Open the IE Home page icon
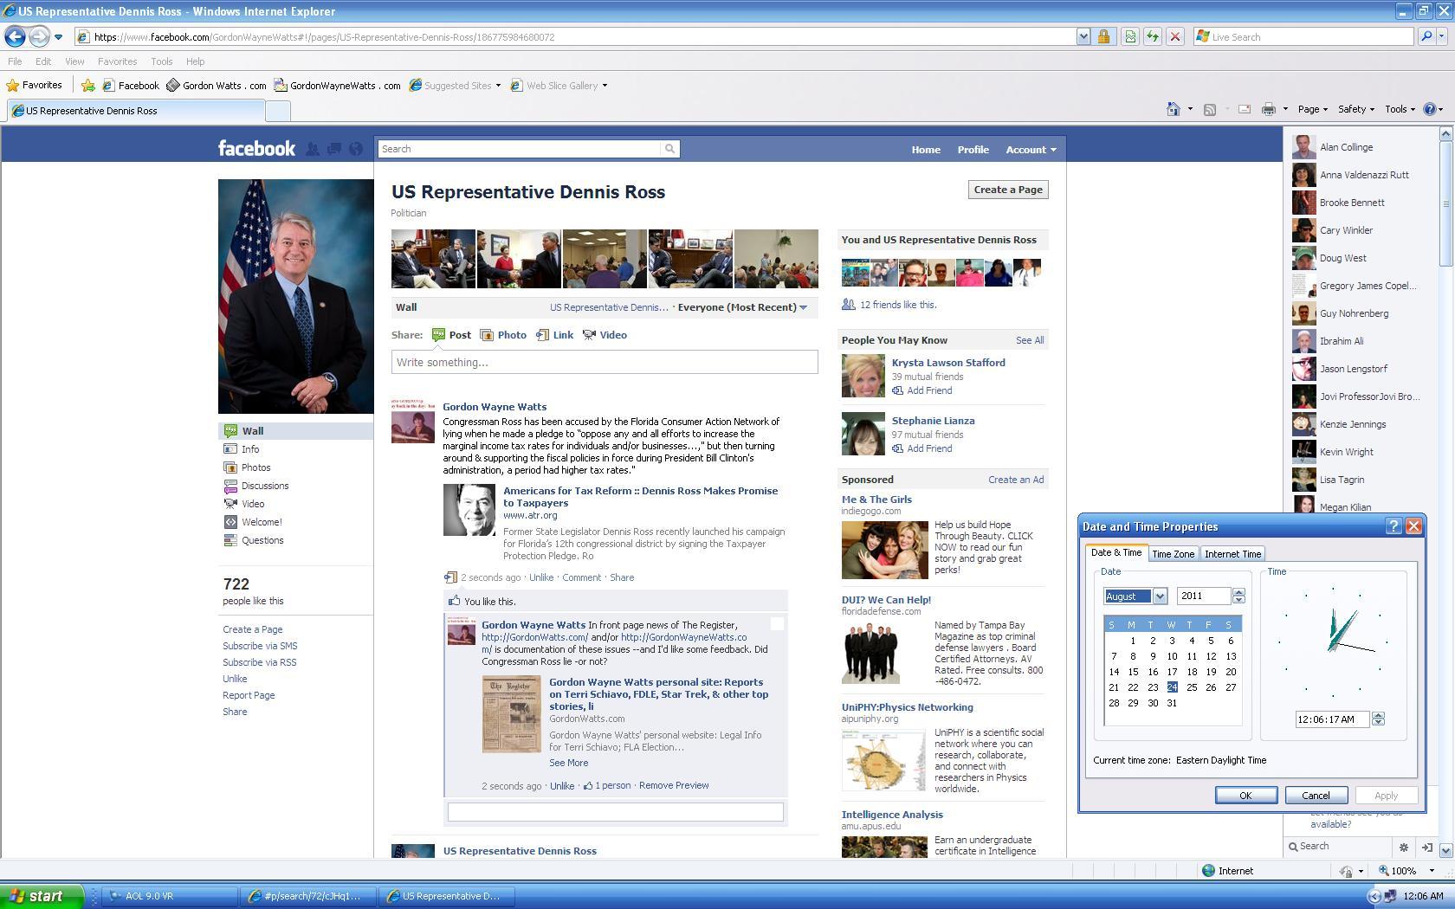 1173,109
